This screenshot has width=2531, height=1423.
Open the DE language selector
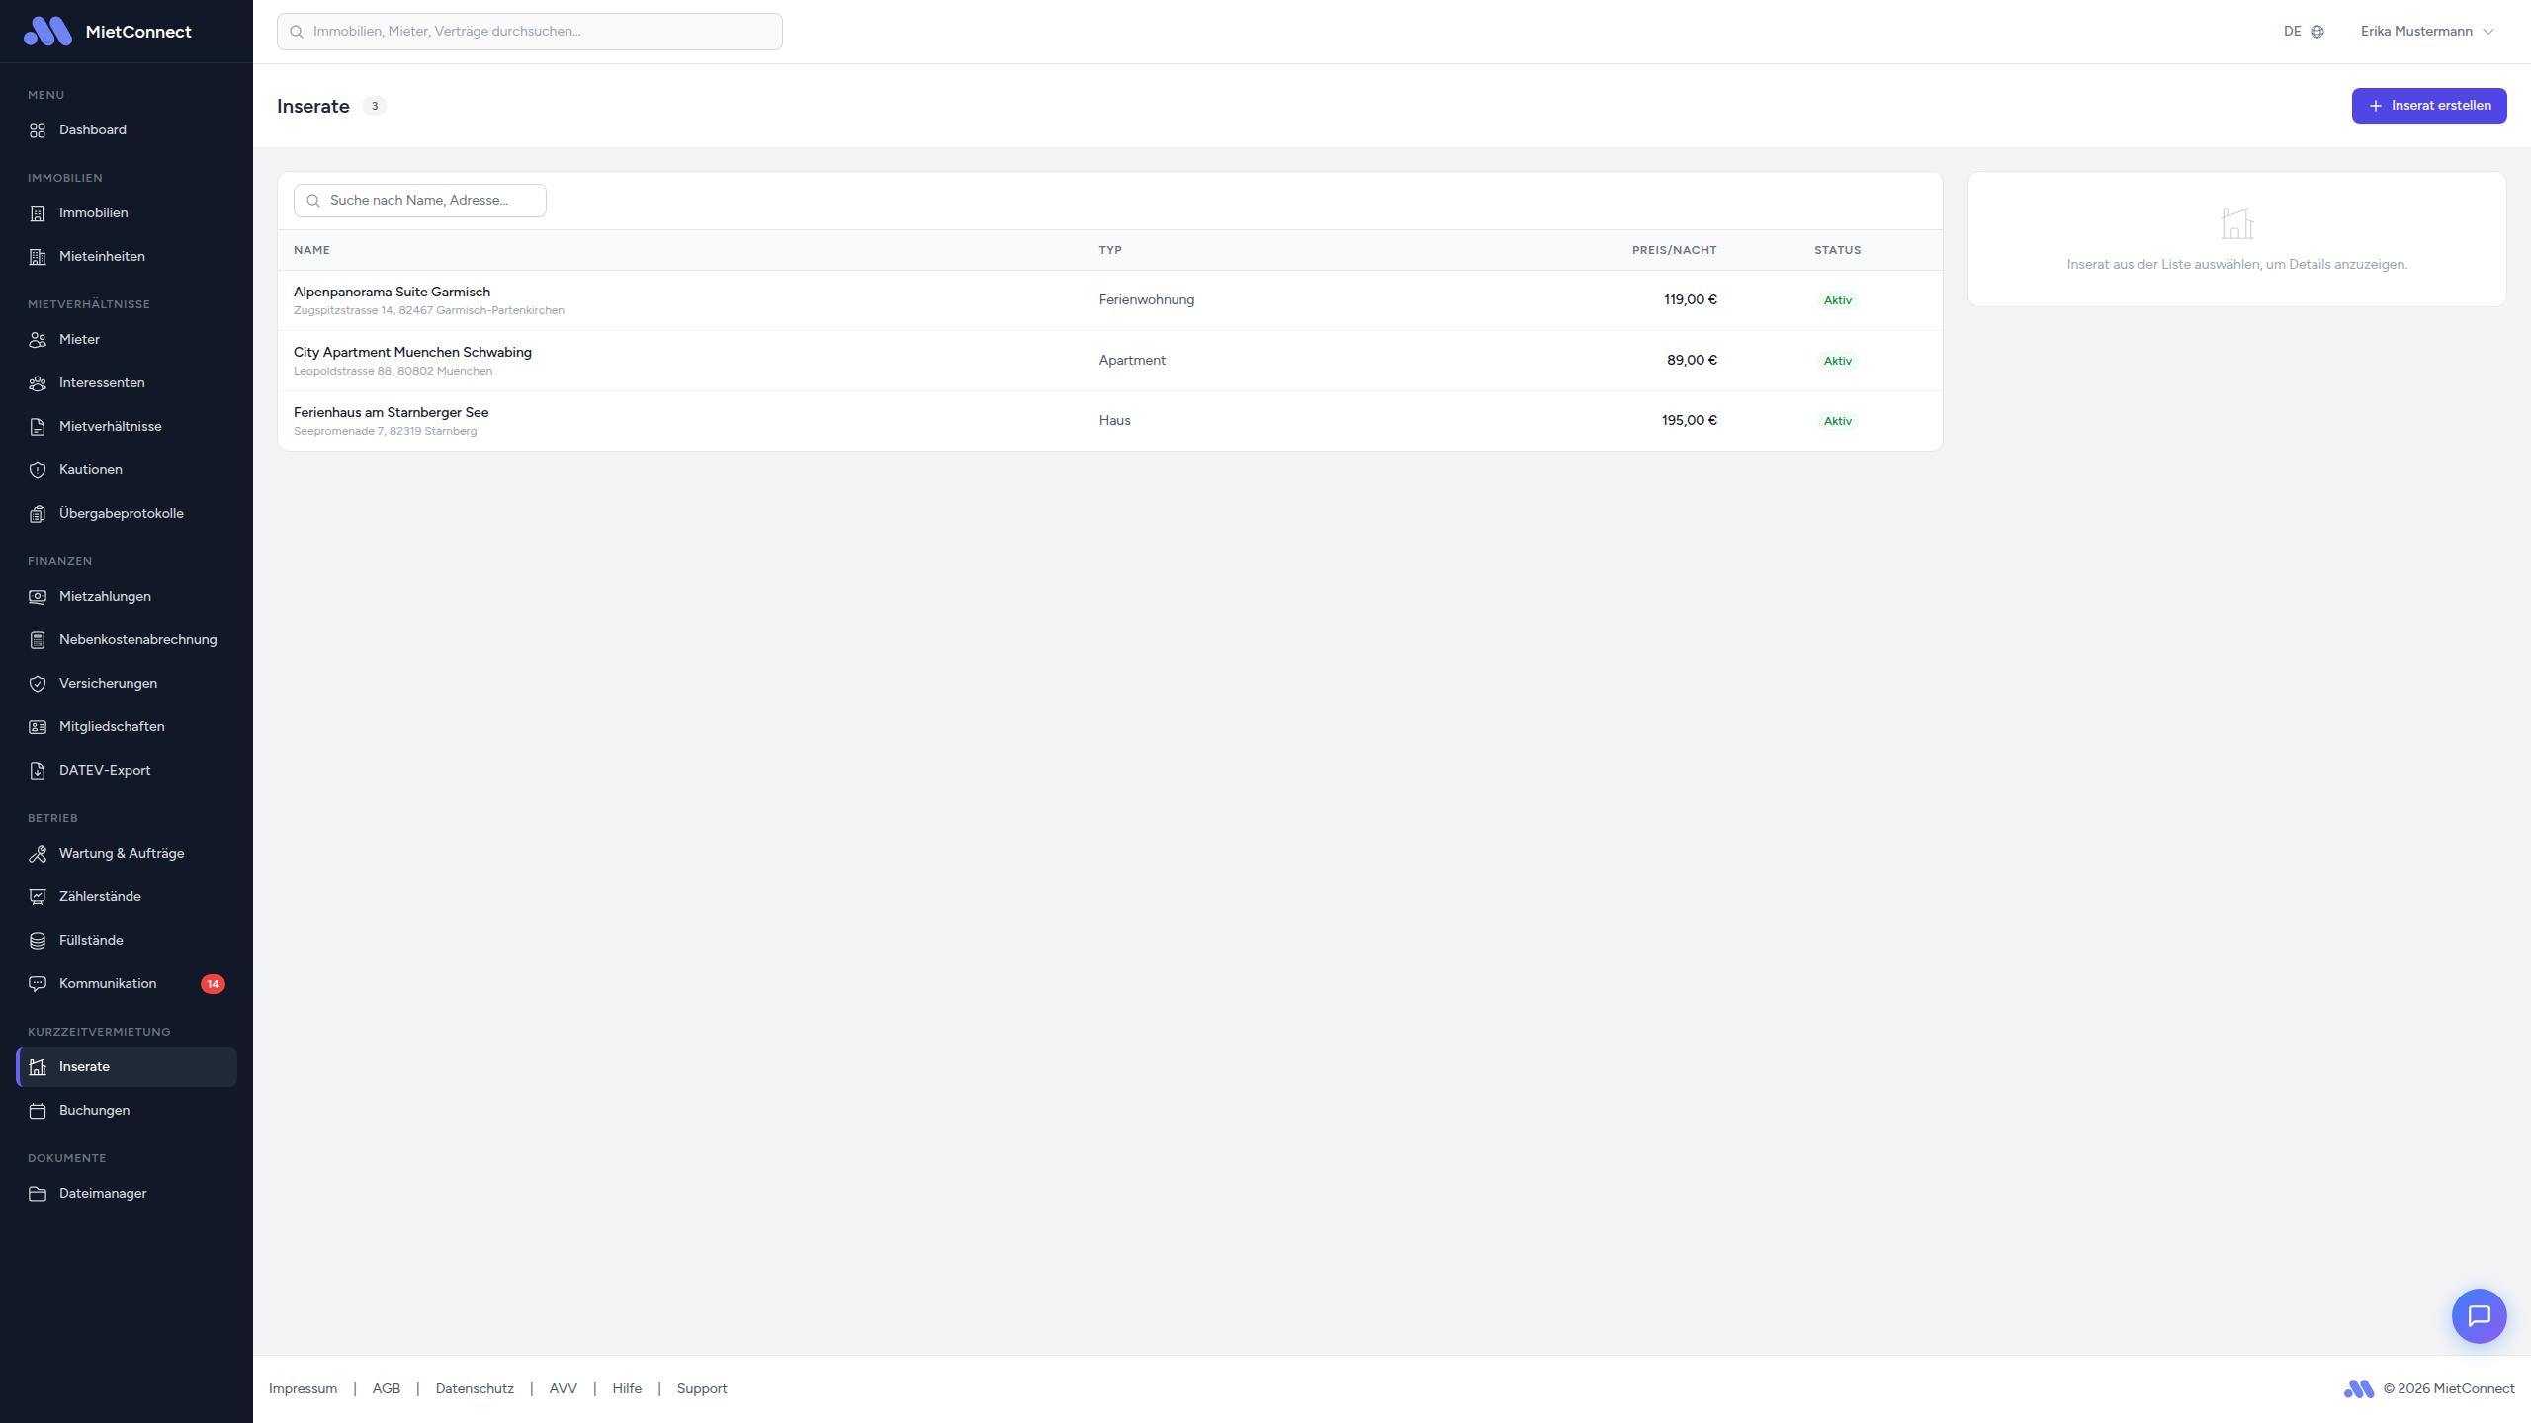(x=2293, y=32)
